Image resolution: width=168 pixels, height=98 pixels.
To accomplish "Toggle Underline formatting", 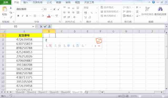I will (x=27, y=16).
